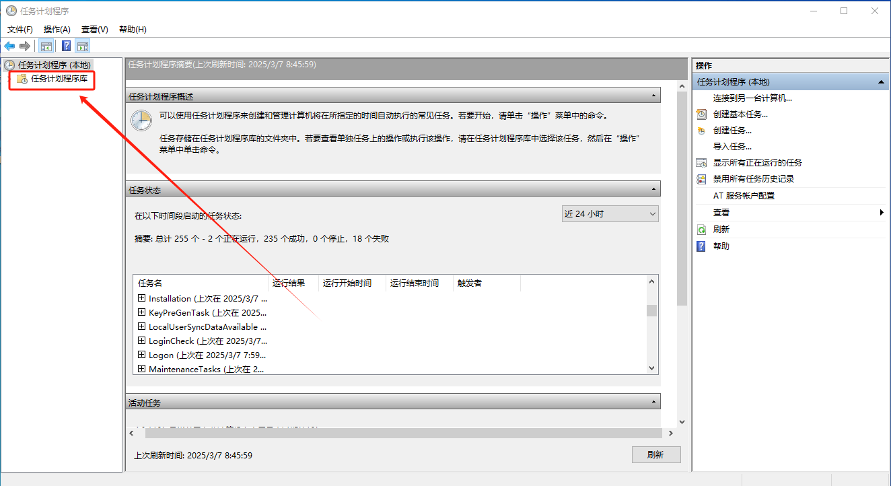Expand the Installation task row
The image size is (891, 486).
pos(141,298)
